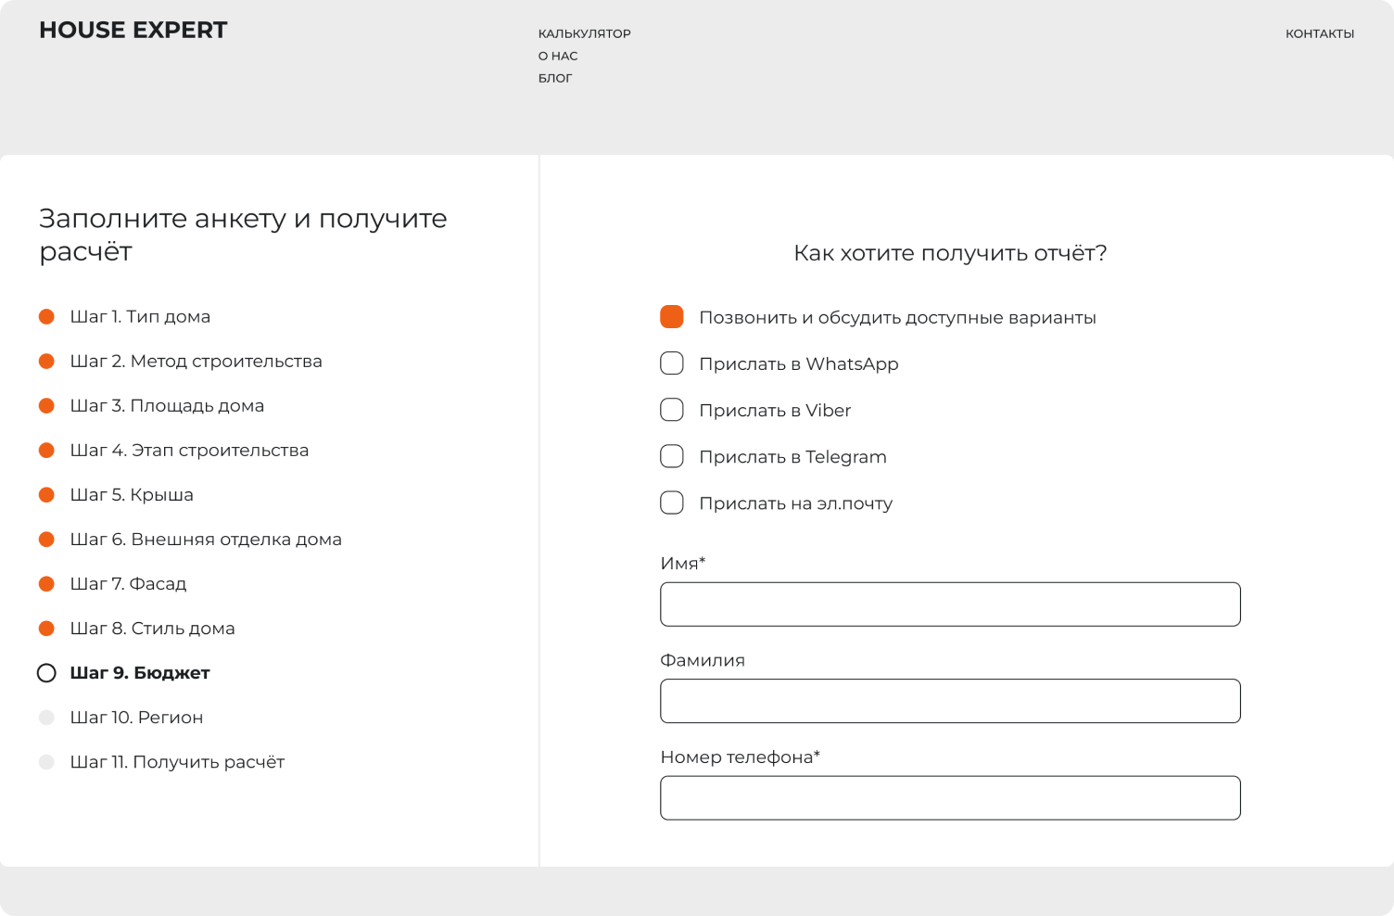Click the grey dot beside Шаг 11
The height and width of the screenshot is (916, 1394).
click(46, 762)
